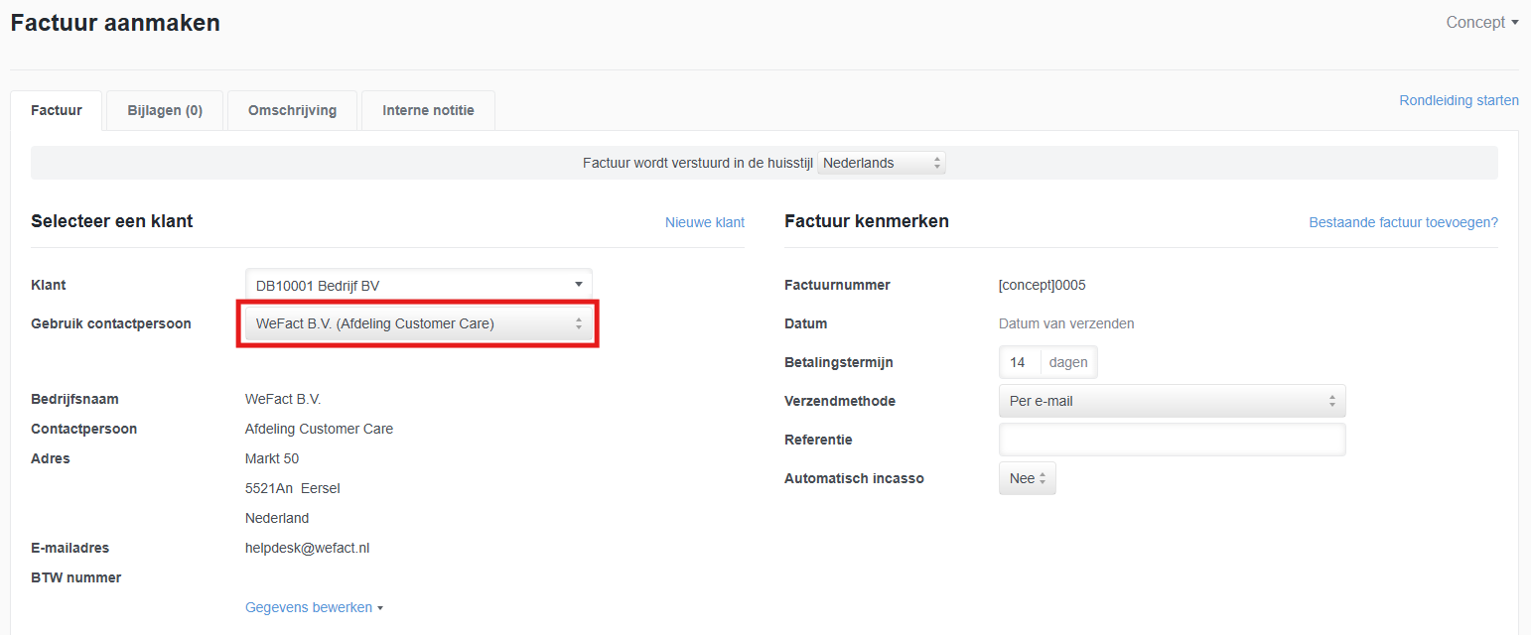Open the Interne notitie tab
Viewport: 1531px width, 635px height.
[428, 110]
